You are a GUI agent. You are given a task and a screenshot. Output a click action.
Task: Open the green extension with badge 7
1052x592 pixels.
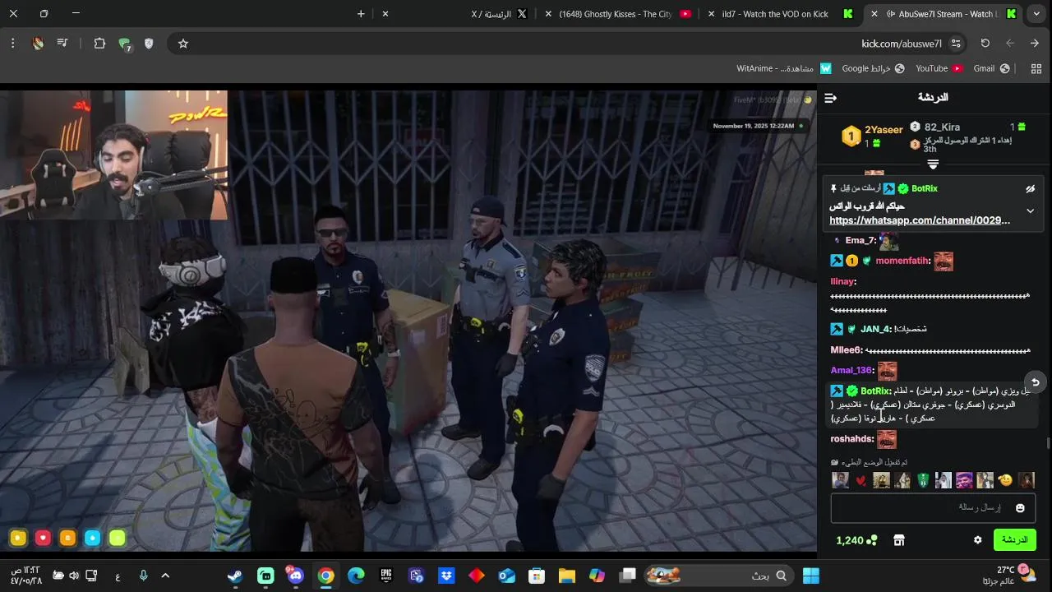click(124, 44)
